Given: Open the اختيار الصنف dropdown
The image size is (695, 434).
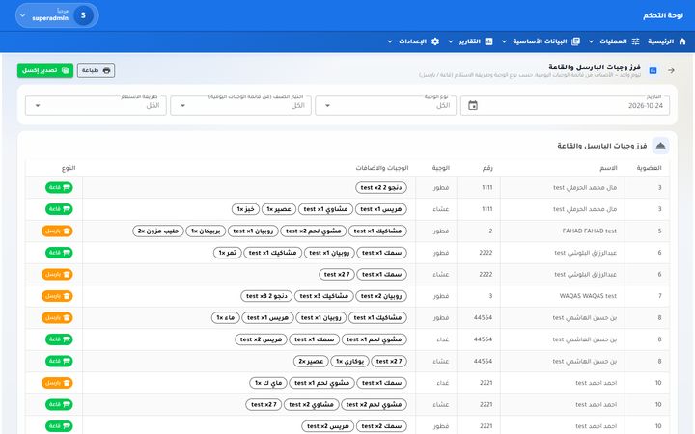Looking at the screenshot, I should coord(240,105).
